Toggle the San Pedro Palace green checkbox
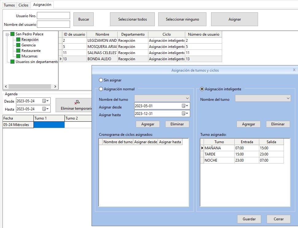298x228 pixels. (13, 34)
